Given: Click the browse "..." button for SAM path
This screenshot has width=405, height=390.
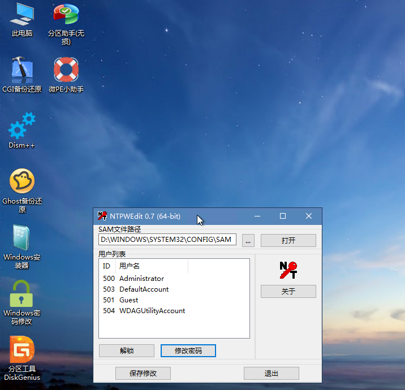Looking at the screenshot, I should 248,240.
